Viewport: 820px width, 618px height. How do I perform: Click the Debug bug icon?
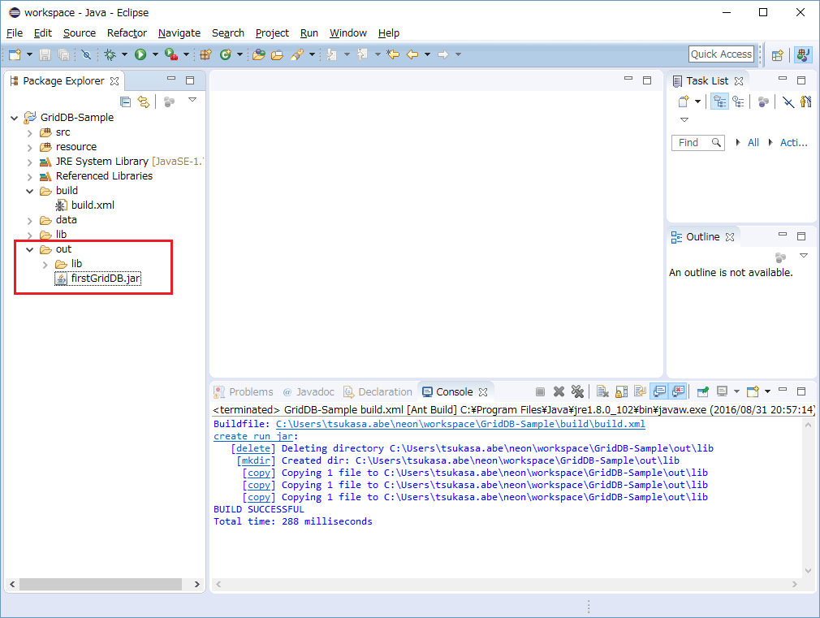110,54
